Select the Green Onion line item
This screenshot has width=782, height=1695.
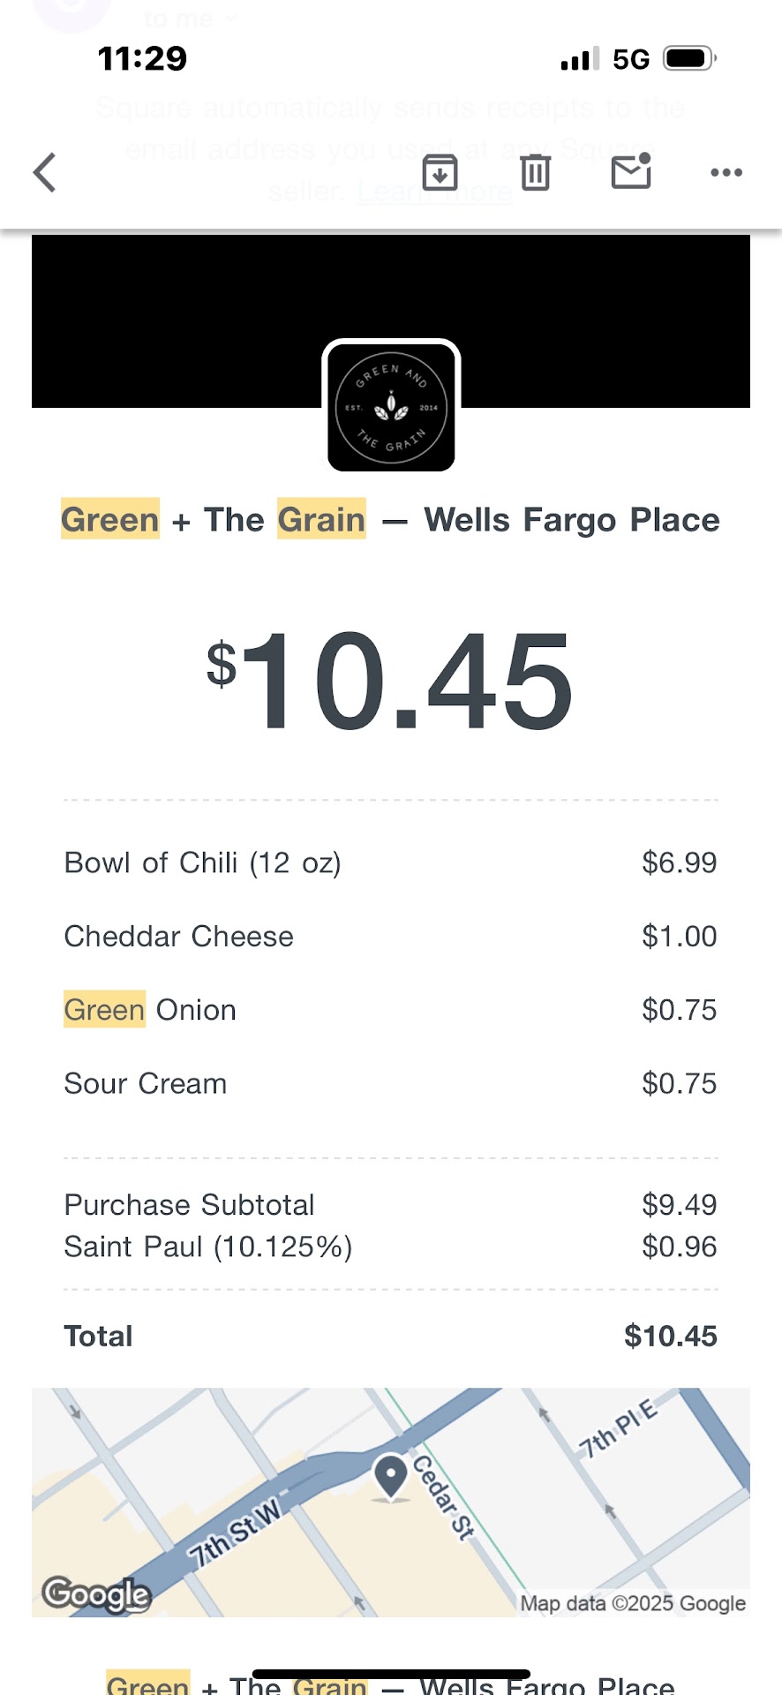pyautogui.click(x=150, y=1010)
